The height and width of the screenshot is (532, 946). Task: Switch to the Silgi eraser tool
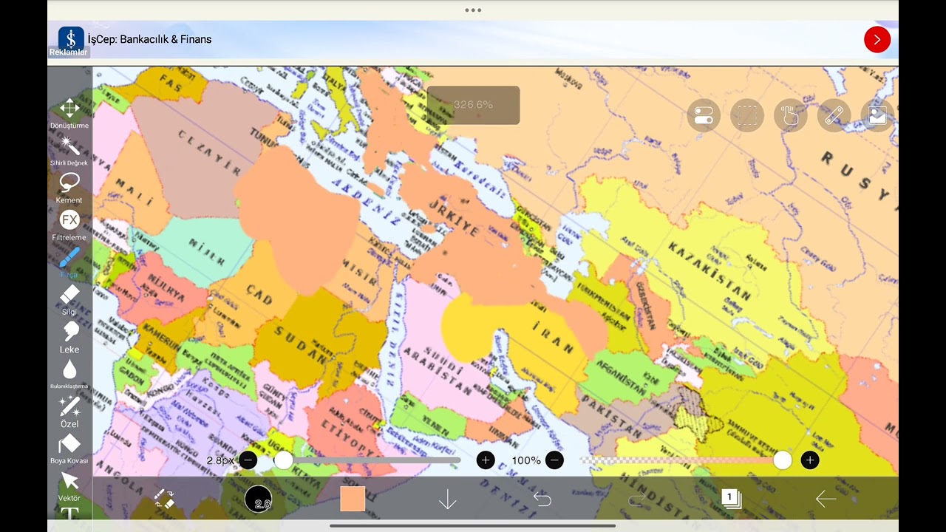(69, 300)
